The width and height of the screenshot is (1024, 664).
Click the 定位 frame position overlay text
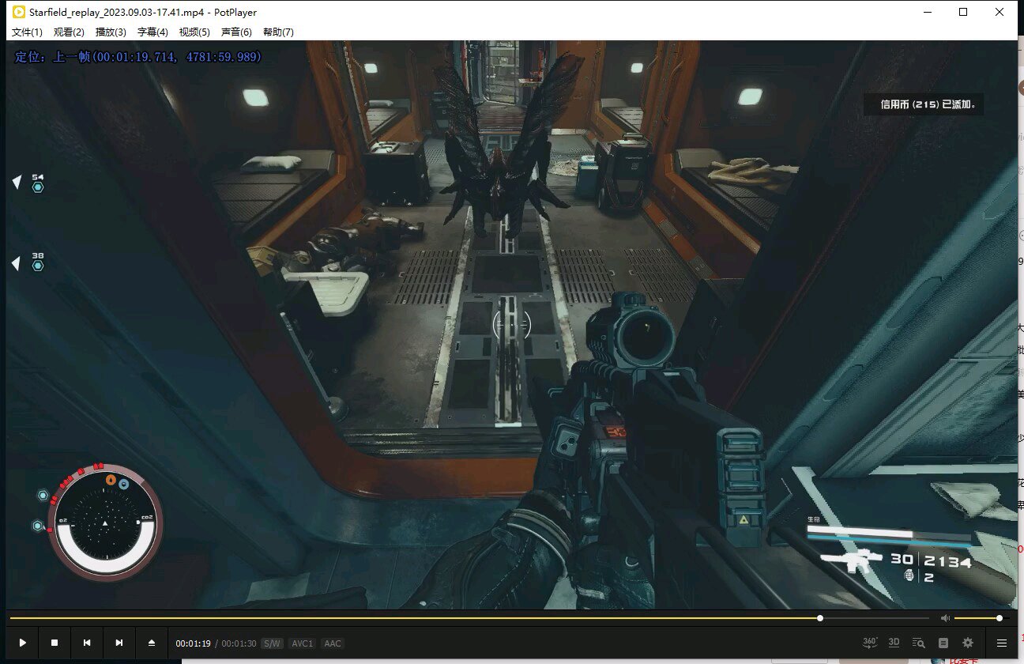click(138, 57)
